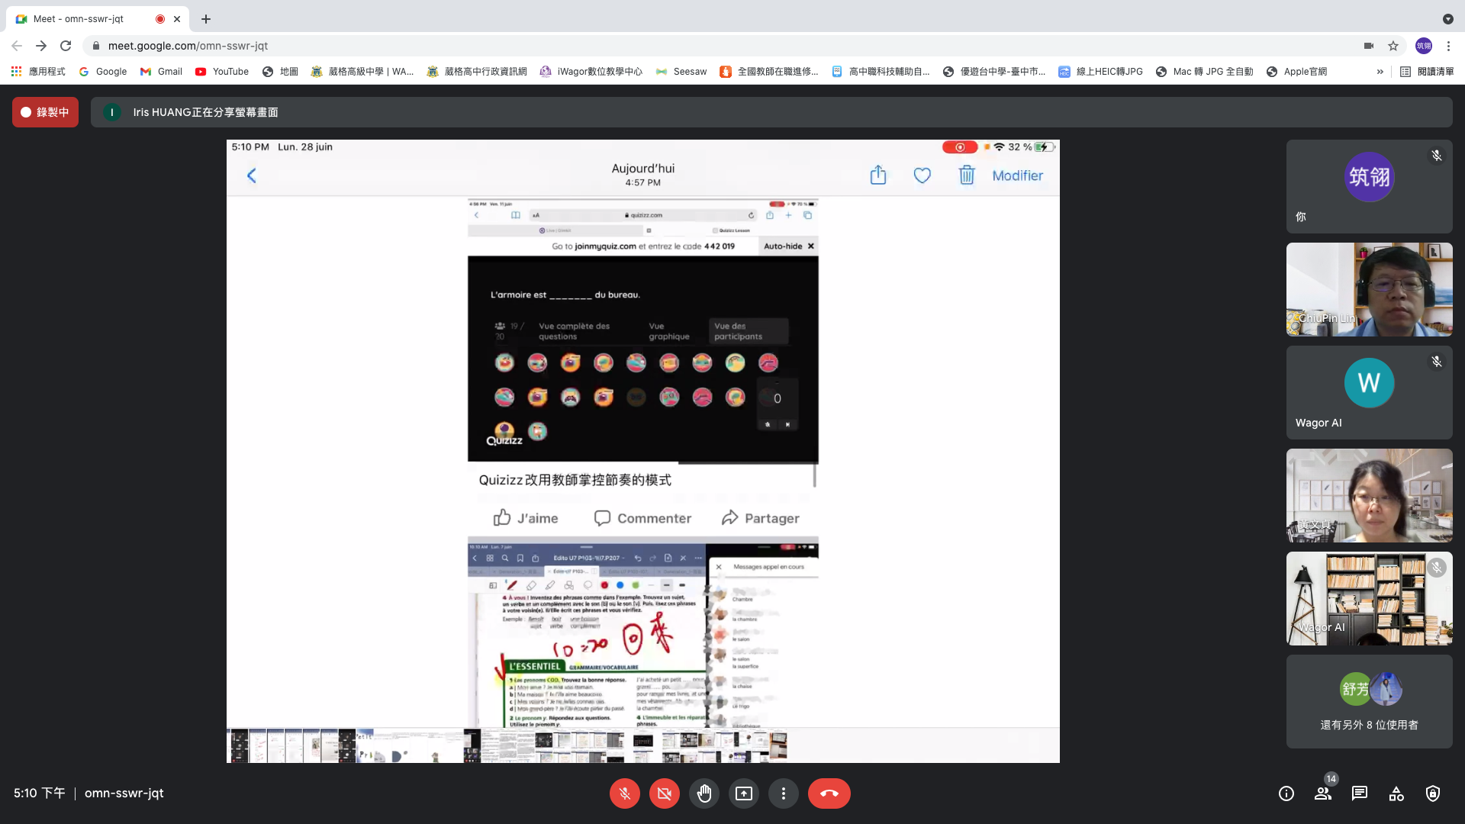Click the red 錄製中 recording indicator

(45, 112)
